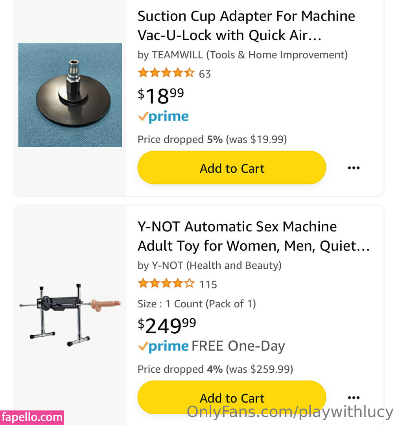View the 115 reviews count
Screen dimensions: 398x425
pos(208,285)
